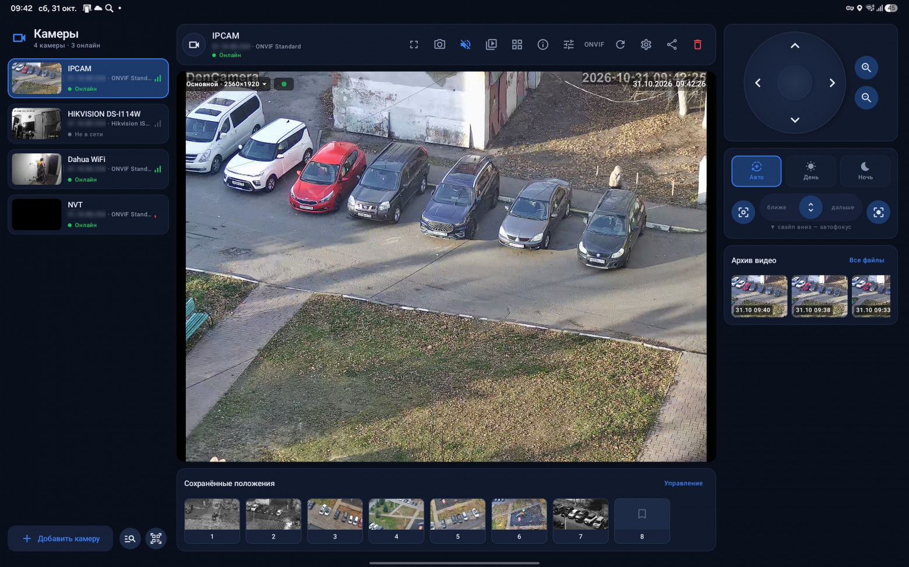Switch to multi-camera grid view
This screenshot has width=909, height=567.
[517, 44]
